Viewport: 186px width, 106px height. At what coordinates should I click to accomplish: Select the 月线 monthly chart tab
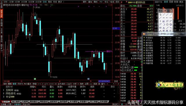tap(55, 2)
